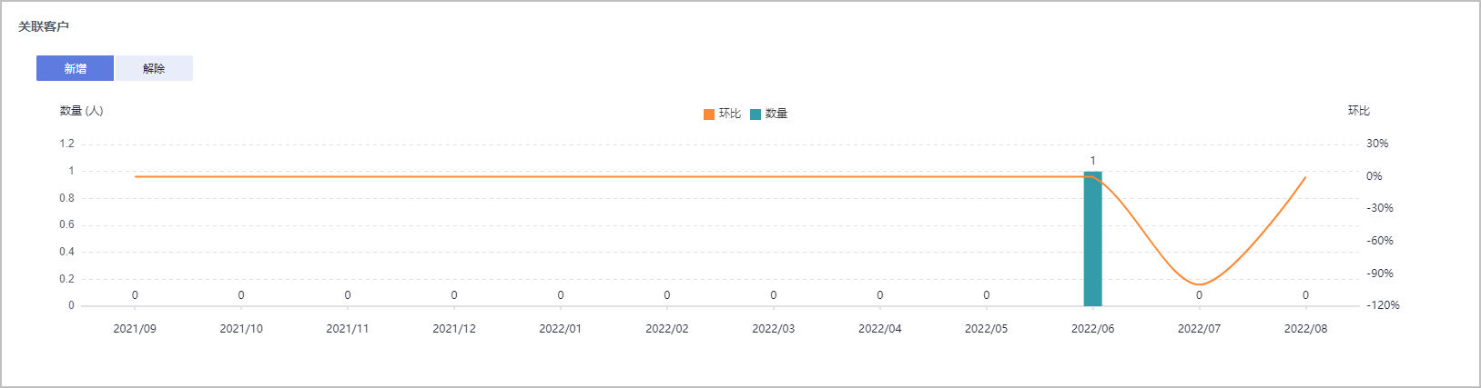Image resolution: width=1481 pixels, height=388 pixels.
Task: Click the 2022/03 x-axis label
Action: click(x=774, y=328)
